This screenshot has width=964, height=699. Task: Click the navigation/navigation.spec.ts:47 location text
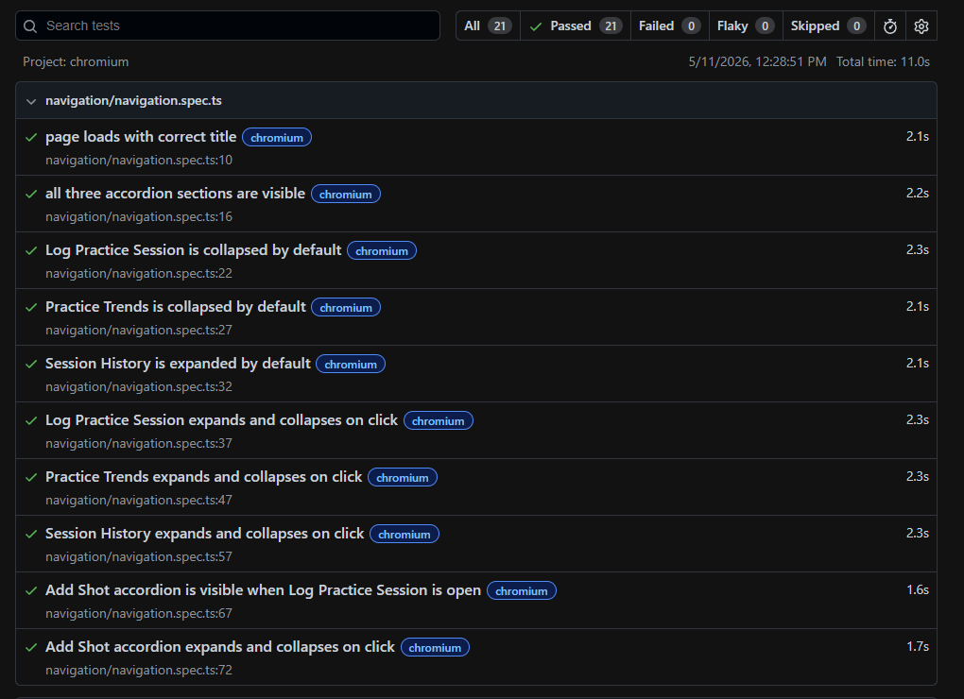click(139, 500)
